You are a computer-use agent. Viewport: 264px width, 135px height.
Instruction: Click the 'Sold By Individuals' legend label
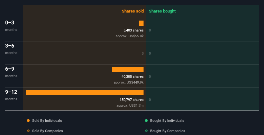coord(47,121)
